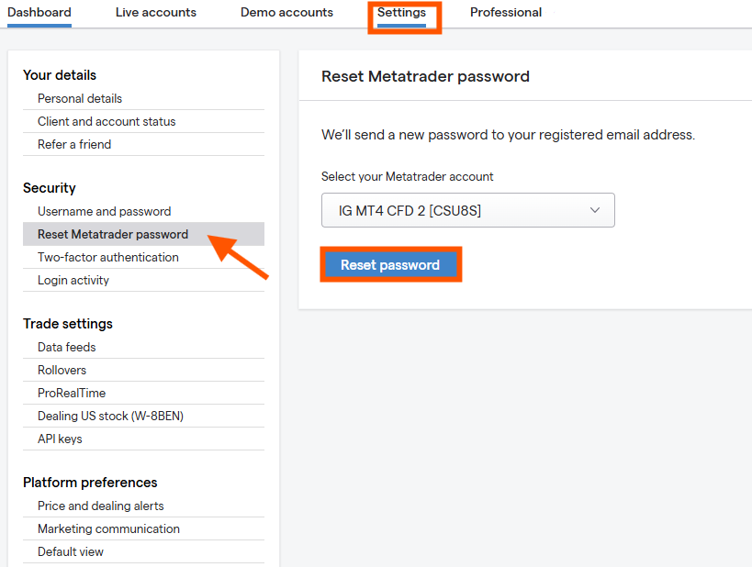Switch to the Dashboard tab

click(39, 13)
